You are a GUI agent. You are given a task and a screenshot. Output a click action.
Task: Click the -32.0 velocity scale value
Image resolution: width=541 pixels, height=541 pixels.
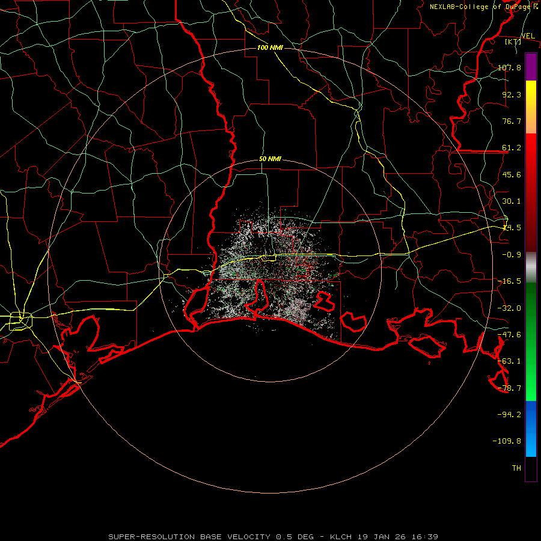click(509, 308)
